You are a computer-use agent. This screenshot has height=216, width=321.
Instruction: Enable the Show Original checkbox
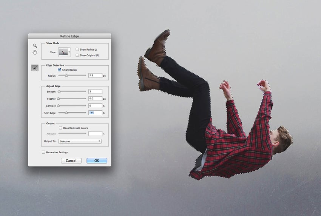pyautogui.click(x=77, y=55)
